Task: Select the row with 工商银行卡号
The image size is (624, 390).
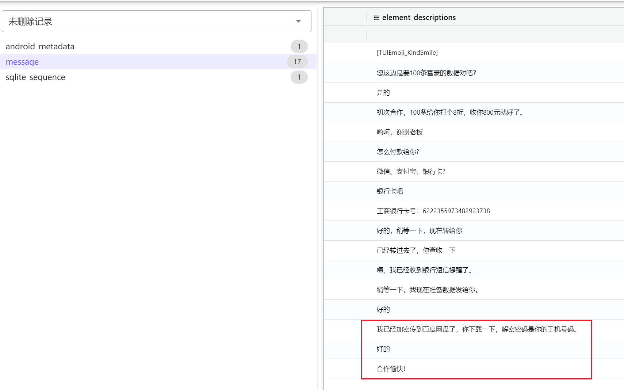Action: [x=474, y=211]
